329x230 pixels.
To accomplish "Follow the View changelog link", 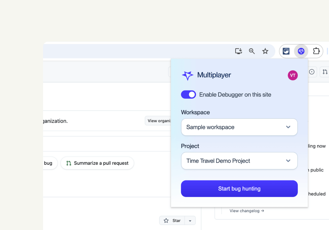I will pos(246,211).
